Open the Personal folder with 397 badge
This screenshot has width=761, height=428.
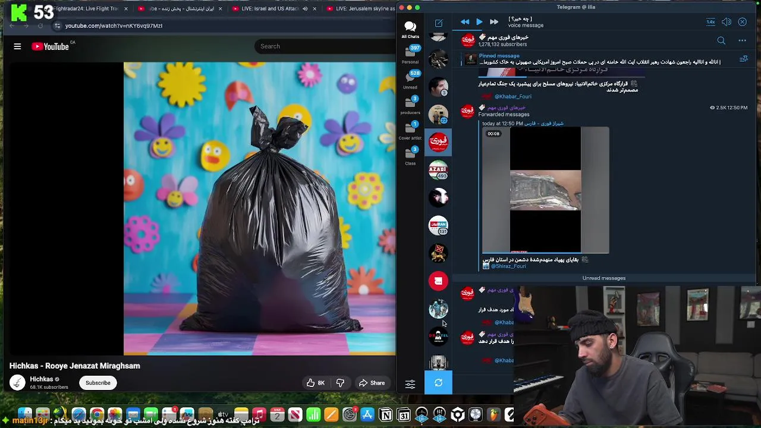410,54
